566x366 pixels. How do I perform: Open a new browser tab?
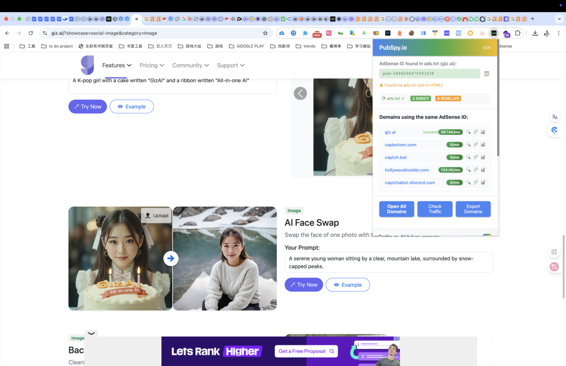point(532,19)
